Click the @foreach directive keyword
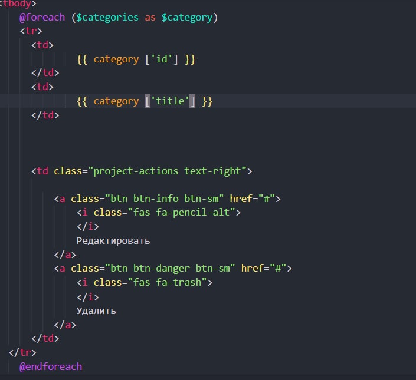Viewport: 416px width, 380px height. click(42, 18)
